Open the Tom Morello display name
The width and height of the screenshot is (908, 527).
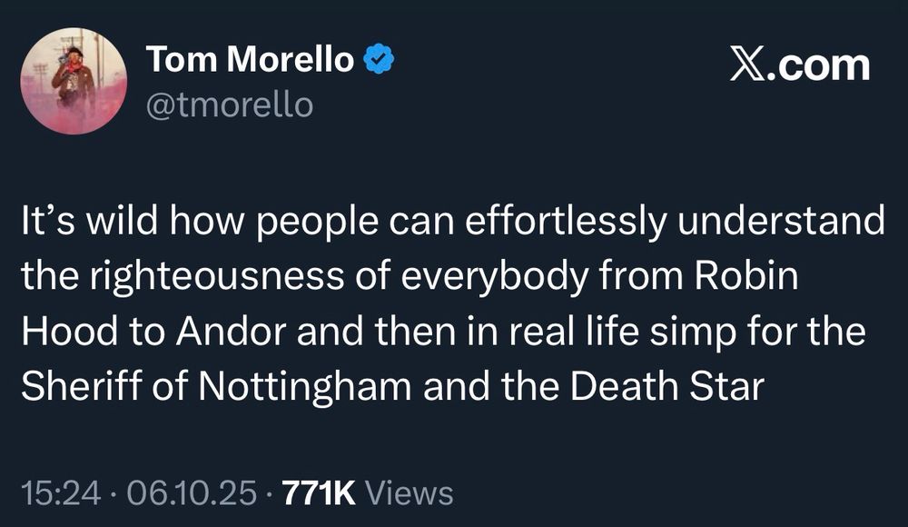click(250, 58)
